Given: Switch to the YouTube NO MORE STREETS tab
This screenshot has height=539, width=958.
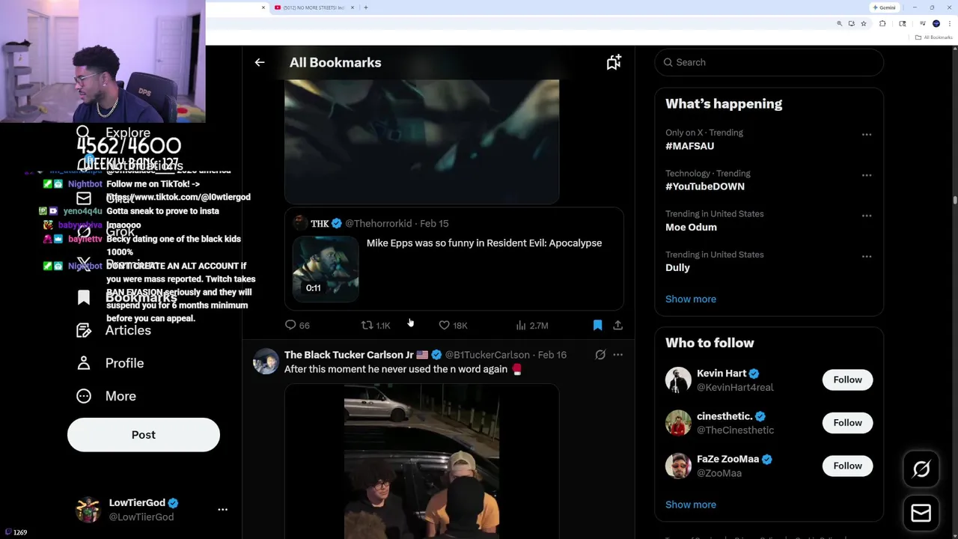Looking at the screenshot, I should pyautogui.click(x=314, y=7).
